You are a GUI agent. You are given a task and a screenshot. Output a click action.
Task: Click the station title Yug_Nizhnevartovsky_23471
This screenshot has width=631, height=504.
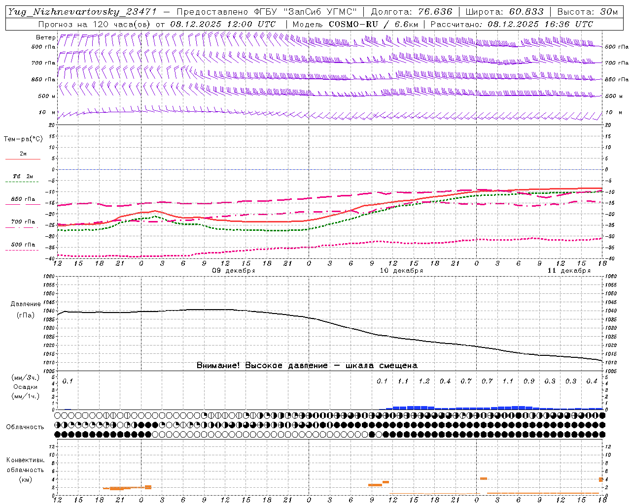pos(82,12)
